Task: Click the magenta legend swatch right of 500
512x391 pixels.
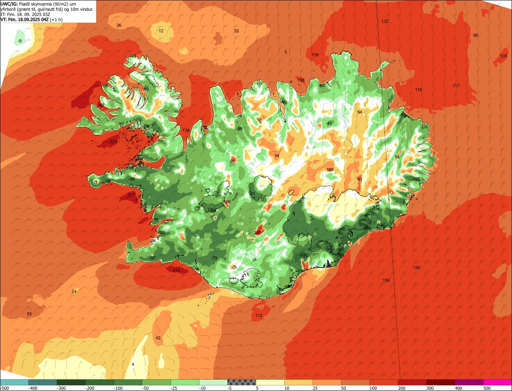Action: click(x=498, y=382)
